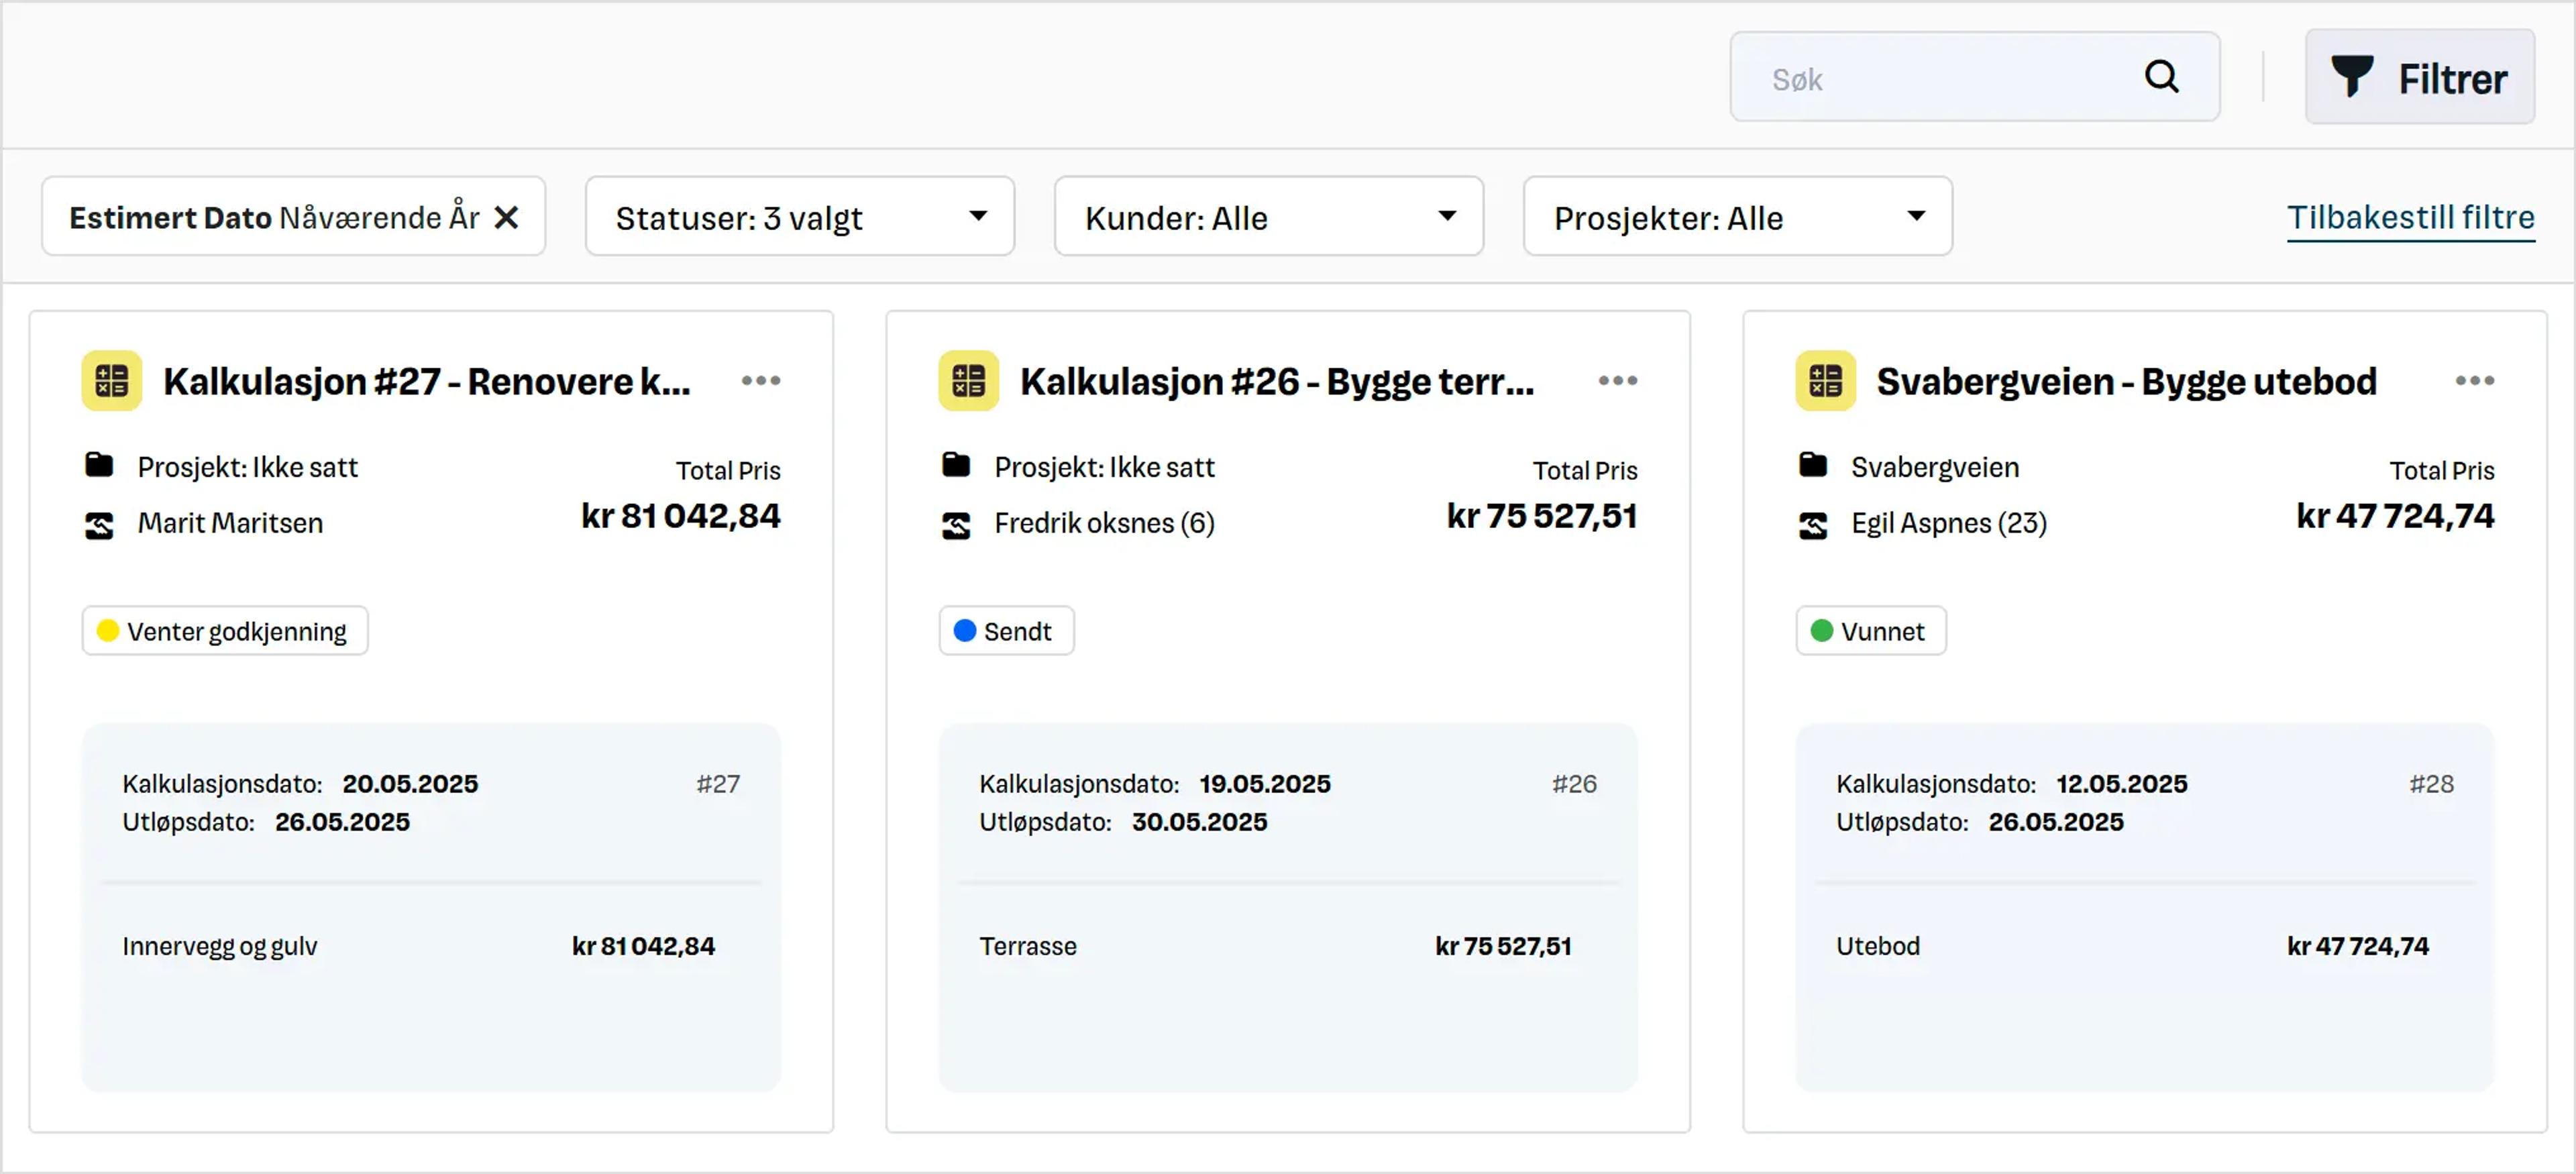The width and height of the screenshot is (2576, 1174).
Task: Click the green Vunnet status badge
Action: point(1870,631)
